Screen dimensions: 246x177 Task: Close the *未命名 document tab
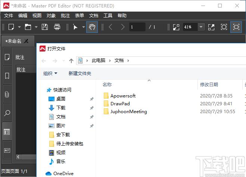click(x=26, y=41)
